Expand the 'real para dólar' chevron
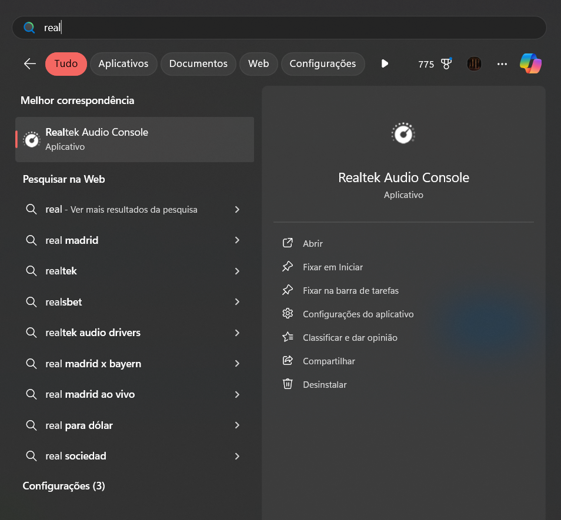561x520 pixels. [x=237, y=425]
